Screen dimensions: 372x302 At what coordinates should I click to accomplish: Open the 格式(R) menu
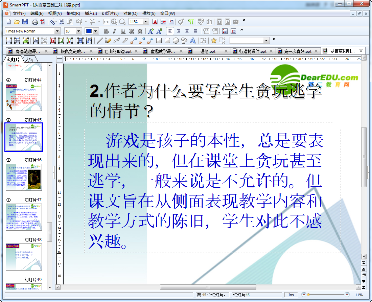pos(73,14)
